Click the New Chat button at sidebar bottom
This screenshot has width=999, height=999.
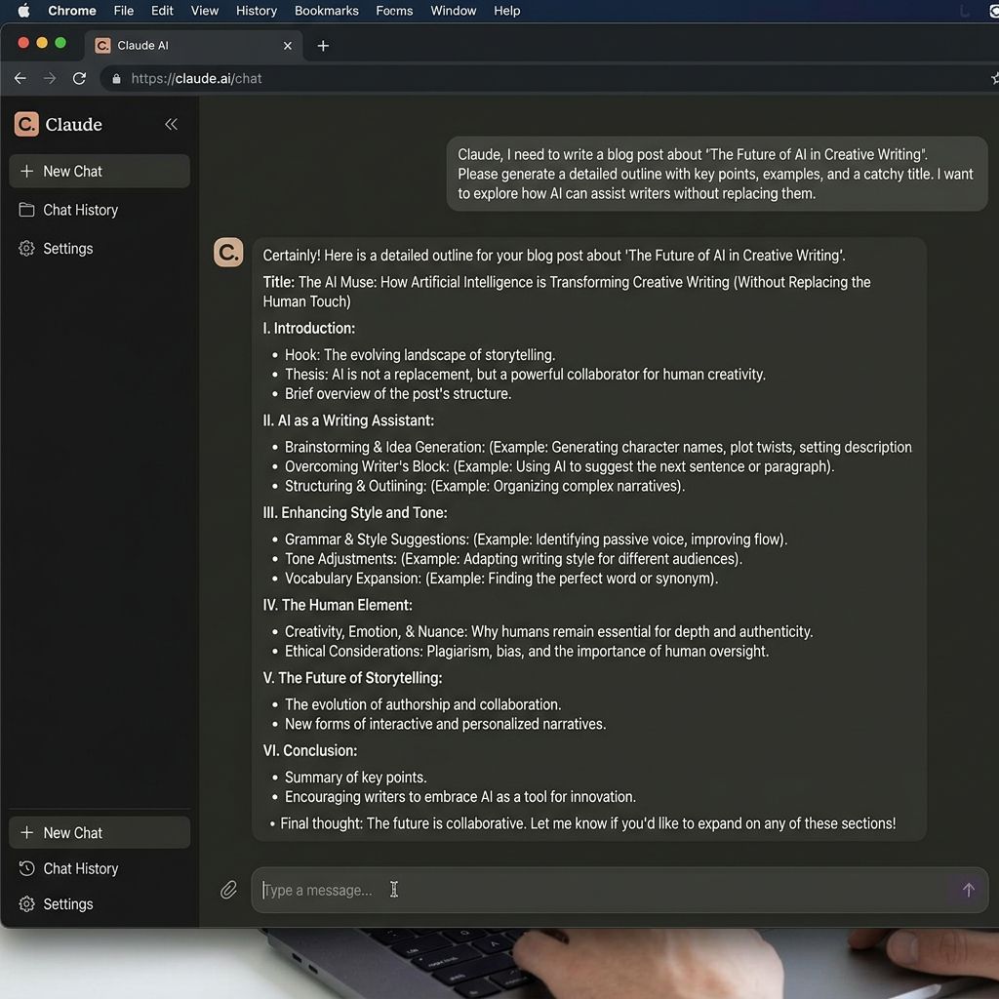click(x=99, y=832)
